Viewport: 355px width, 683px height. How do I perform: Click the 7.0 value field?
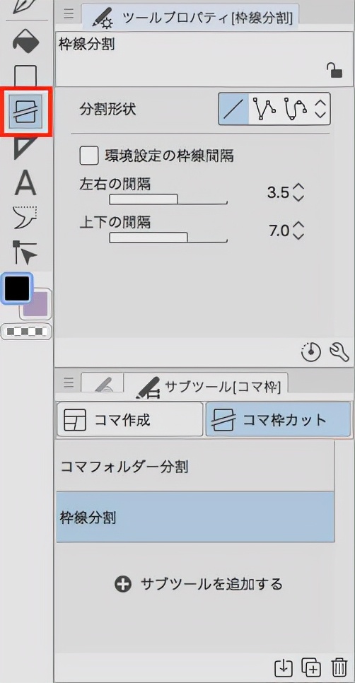click(279, 230)
